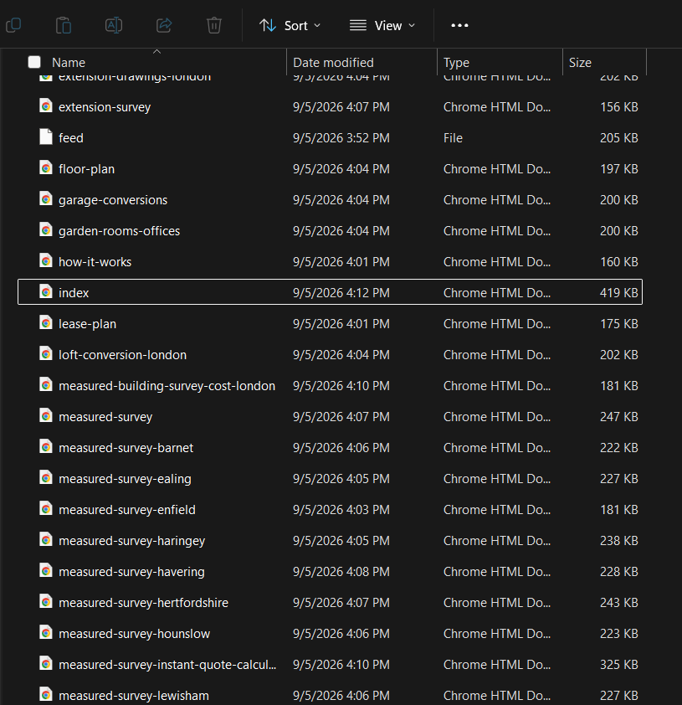Select the floor-plan file name
This screenshot has height=705, width=682.
click(x=87, y=169)
